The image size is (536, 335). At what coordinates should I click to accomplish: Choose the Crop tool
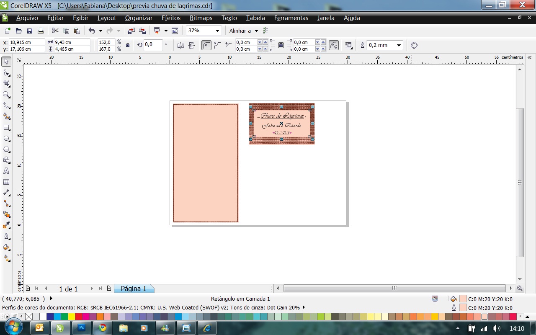(x=6, y=84)
